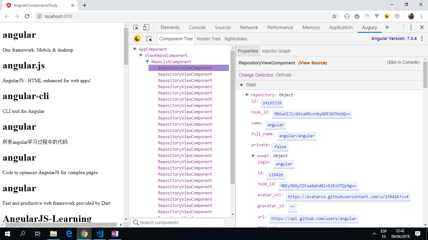The image size is (428, 240).
Task: Click the Chrome profile avatar
Action: tap(411, 16)
